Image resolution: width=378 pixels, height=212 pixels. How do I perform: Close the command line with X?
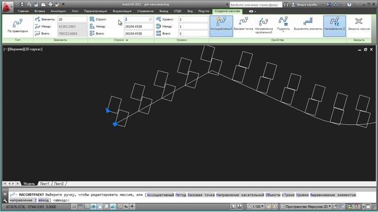pos(5,194)
